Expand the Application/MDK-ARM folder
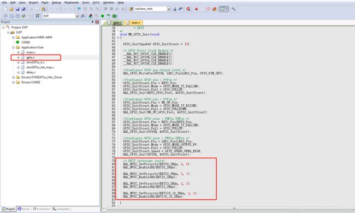This screenshot has height=213, width=355. point(13,37)
